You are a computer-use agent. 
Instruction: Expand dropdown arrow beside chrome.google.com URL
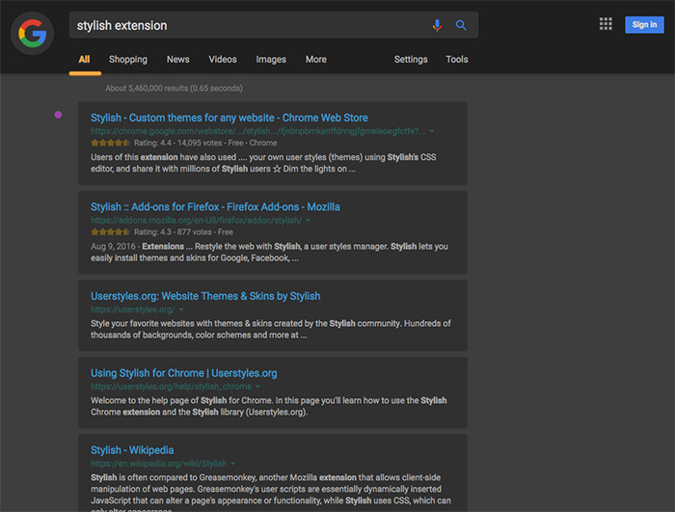pyautogui.click(x=432, y=131)
